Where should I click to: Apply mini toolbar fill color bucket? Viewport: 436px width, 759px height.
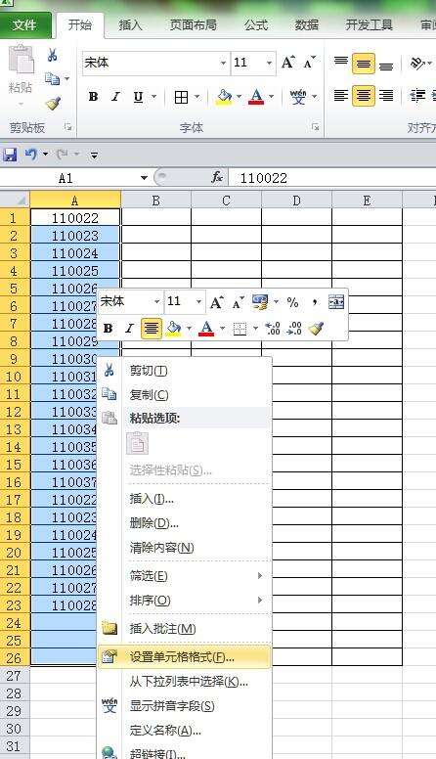(x=173, y=329)
